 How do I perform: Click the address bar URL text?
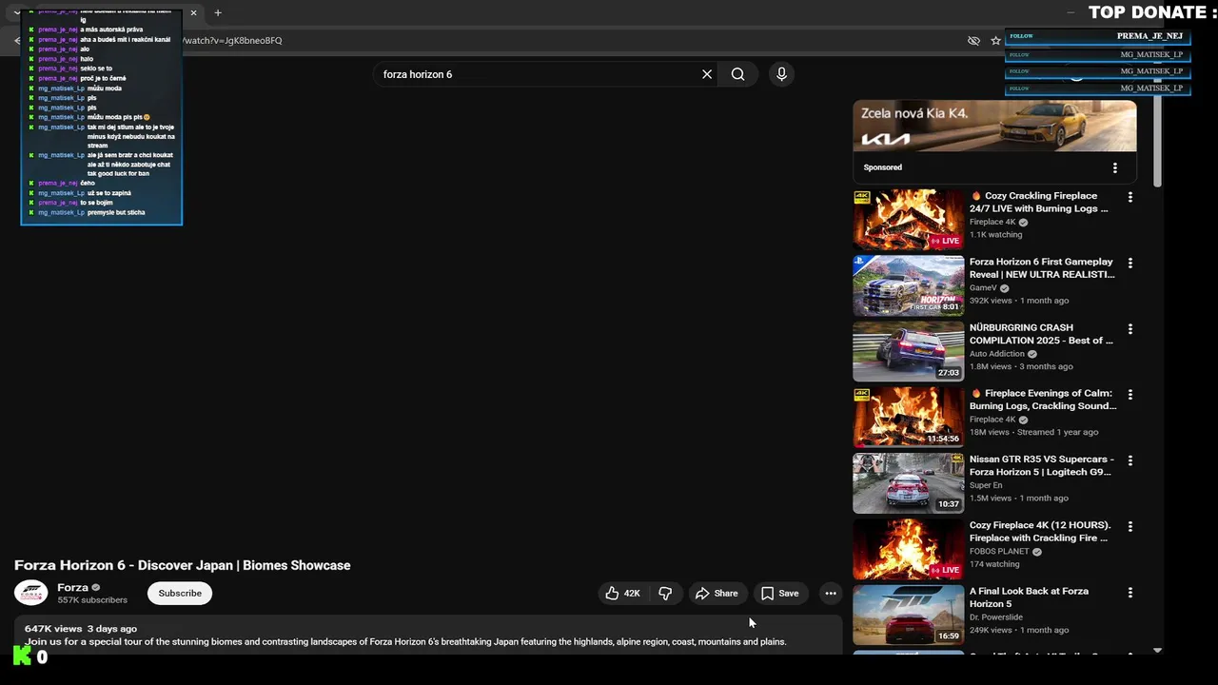[x=232, y=41]
